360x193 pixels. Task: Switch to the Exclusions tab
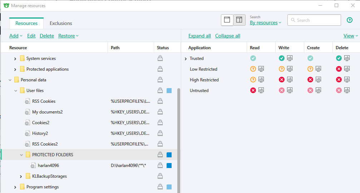tap(61, 23)
